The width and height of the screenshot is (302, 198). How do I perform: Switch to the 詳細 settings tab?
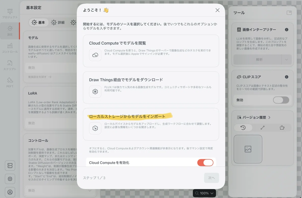[58, 22]
